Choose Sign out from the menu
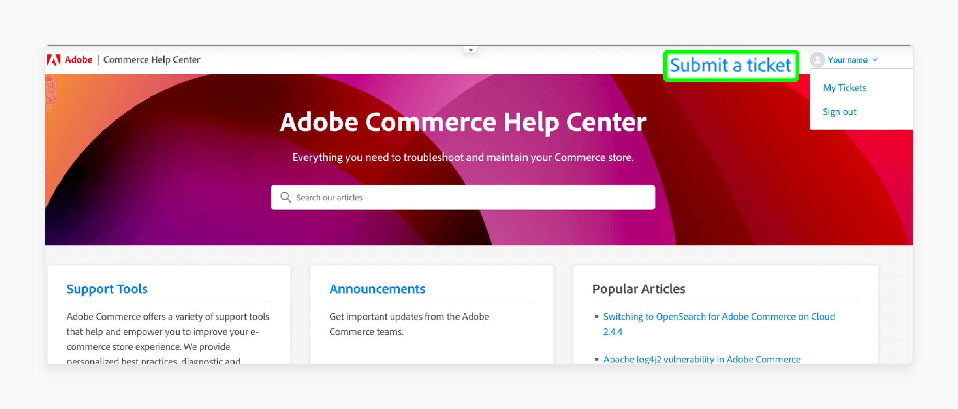The width and height of the screenshot is (958, 409). pyautogui.click(x=839, y=111)
